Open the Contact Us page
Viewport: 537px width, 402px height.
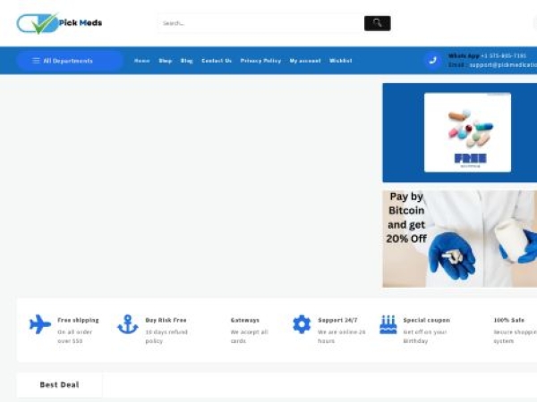[x=217, y=61]
